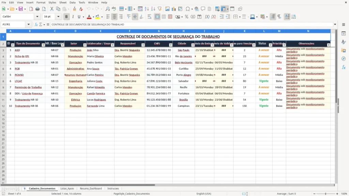
Task: Click Format as Percent icon
Action: 186,17
